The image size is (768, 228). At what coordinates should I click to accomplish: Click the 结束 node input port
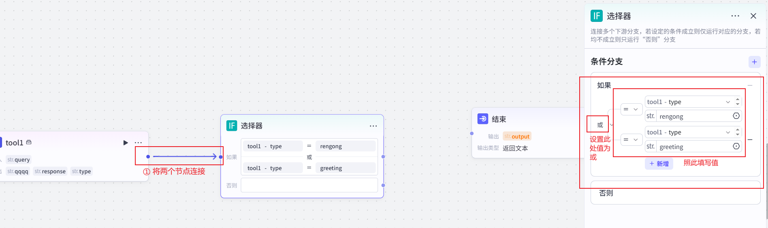pos(472,133)
